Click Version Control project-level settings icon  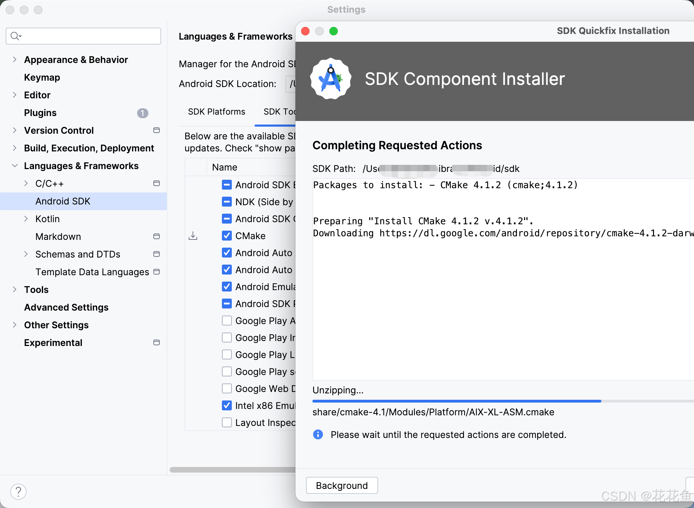[157, 131]
